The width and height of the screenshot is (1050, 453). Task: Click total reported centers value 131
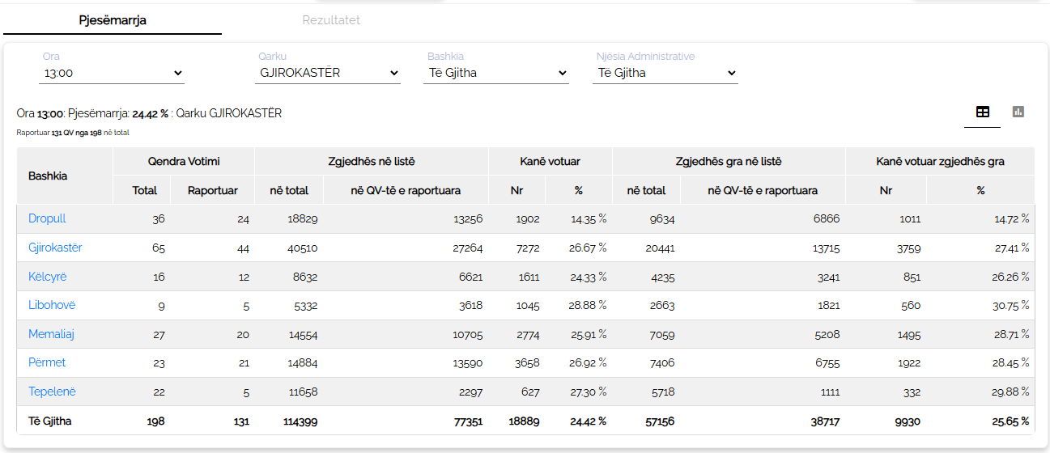click(240, 421)
